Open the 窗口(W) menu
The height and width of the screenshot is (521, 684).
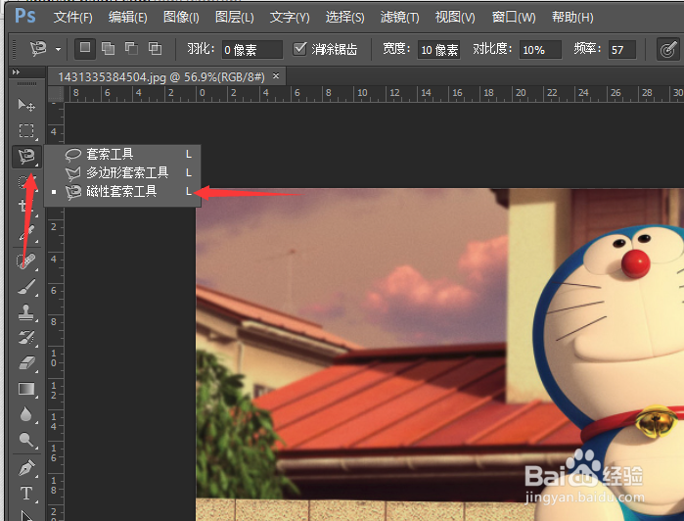pyautogui.click(x=514, y=17)
